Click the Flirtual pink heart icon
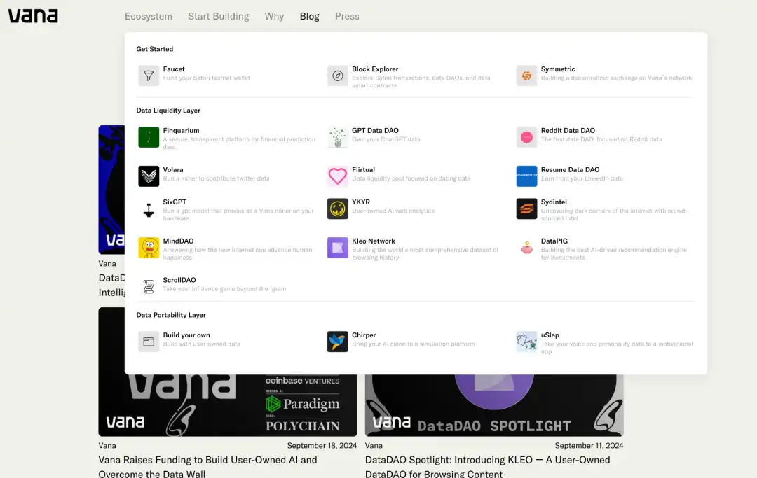 tap(338, 176)
